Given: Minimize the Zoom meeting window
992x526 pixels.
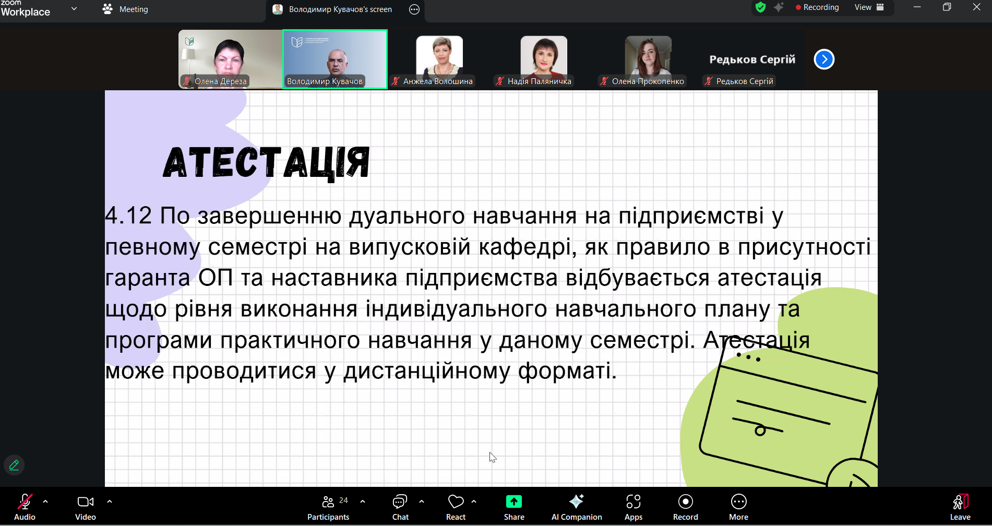Looking at the screenshot, I should click(x=917, y=7).
